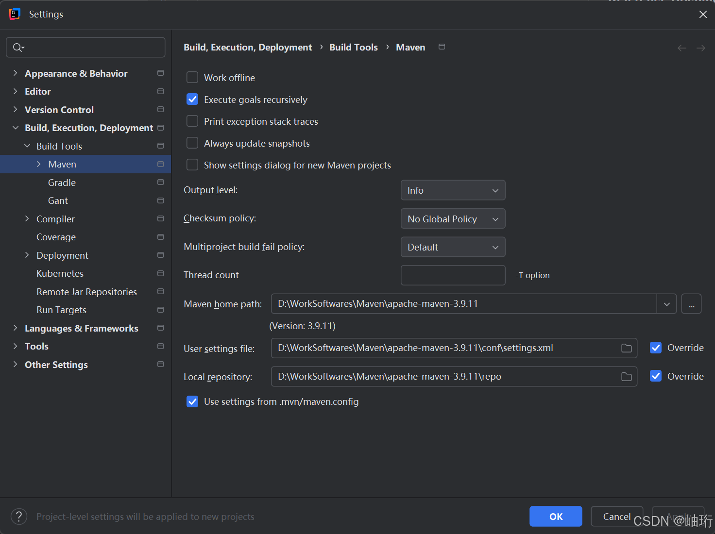The image size is (715, 534).
Task: Expand the Editor section
Action: [x=15, y=91]
